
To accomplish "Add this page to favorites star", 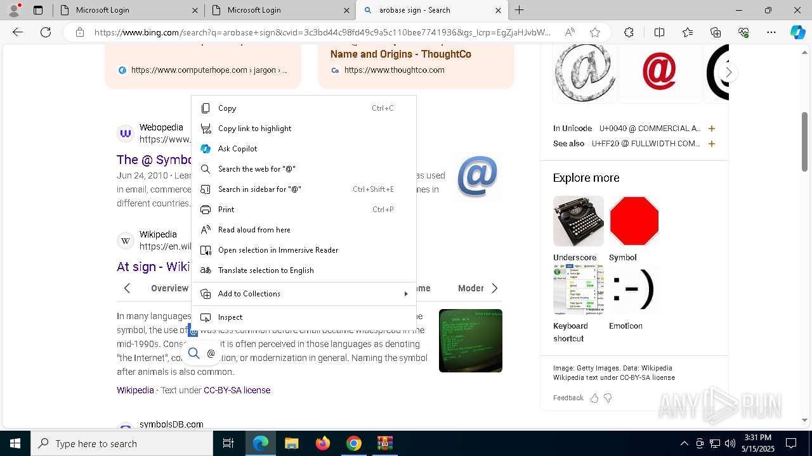I will coord(595,32).
